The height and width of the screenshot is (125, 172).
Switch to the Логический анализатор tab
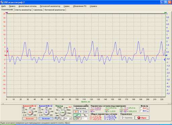click(55, 10)
